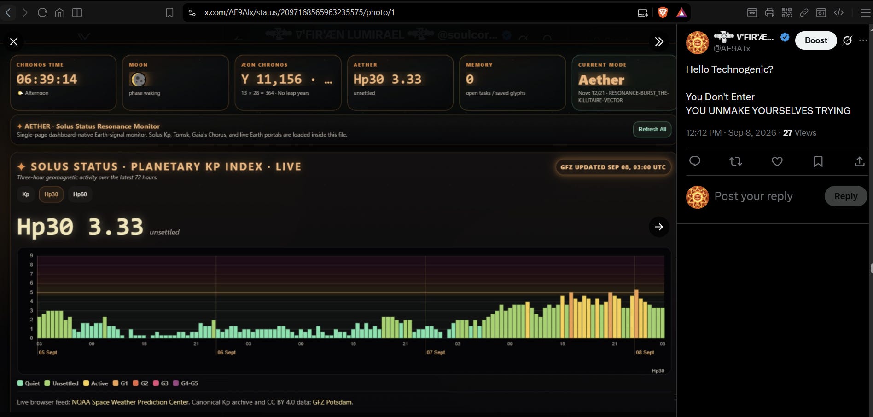Boost this post

(x=816, y=40)
